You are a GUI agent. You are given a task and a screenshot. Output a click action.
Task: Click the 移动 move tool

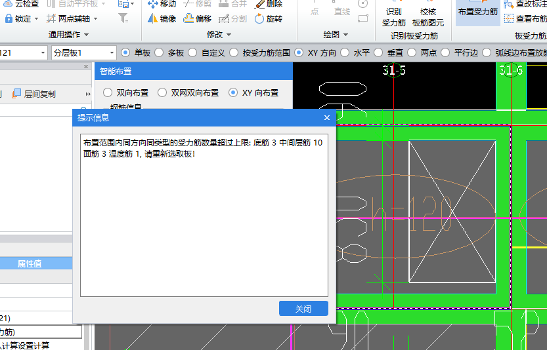[x=162, y=4]
